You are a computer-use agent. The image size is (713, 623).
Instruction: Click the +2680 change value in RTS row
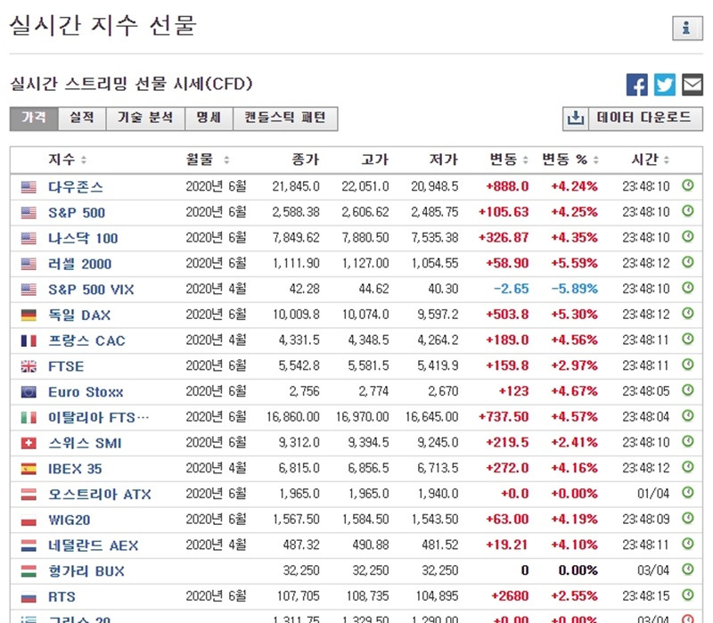tap(510, 596)
